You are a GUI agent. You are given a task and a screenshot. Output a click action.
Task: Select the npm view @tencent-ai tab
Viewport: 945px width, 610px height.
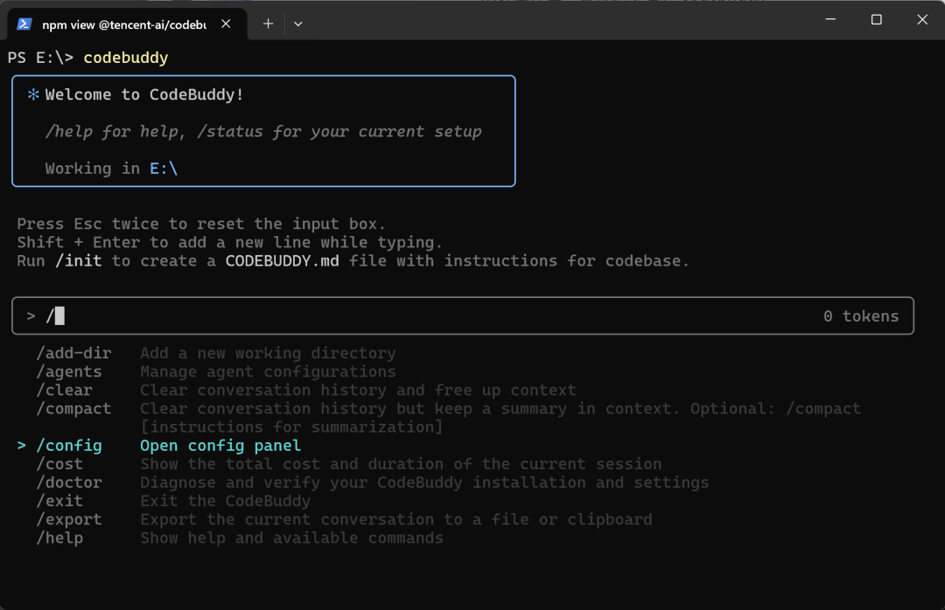[123, 24]
